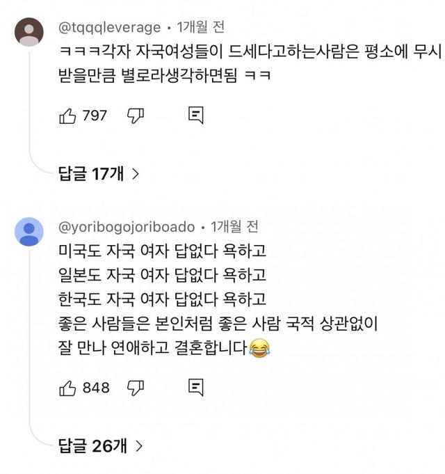Open @tqqqleverage profile avatar

(29, 32)
